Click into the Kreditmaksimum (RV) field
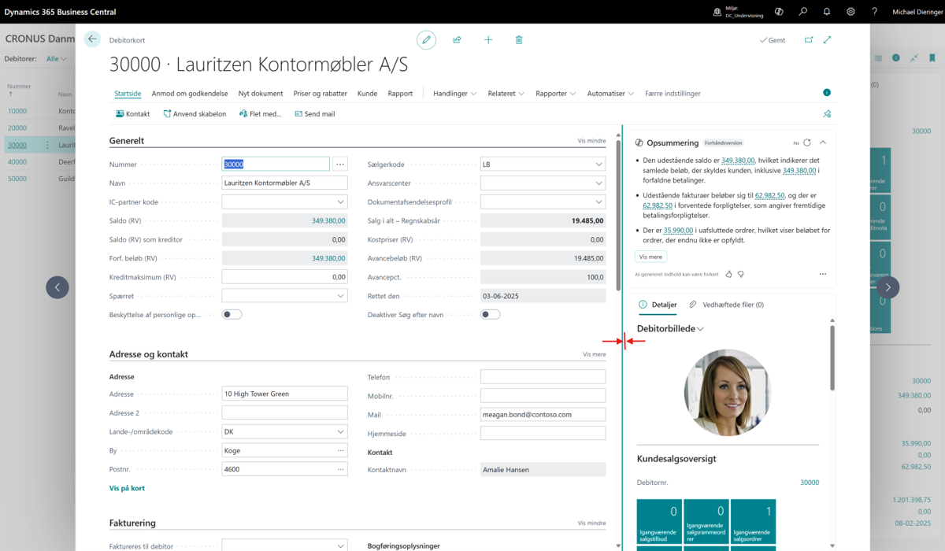Image resolution: width=945 pixels, height=551 pixels. click(285, 277)
